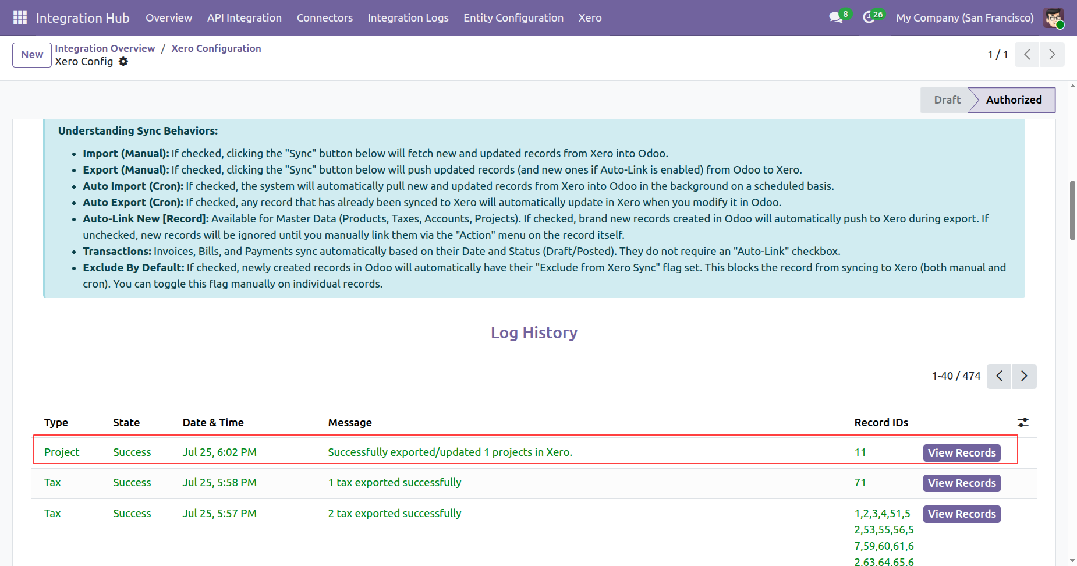
Task: View records for the Project log entry
Action: point(962,453)
